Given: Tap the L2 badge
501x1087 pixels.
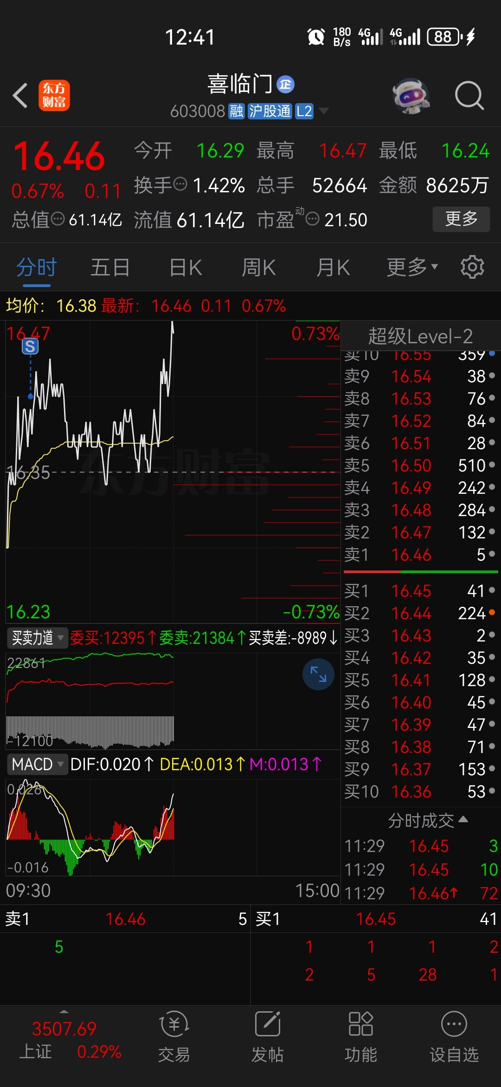Looking at the screenshot, I should tap(304, 111).
